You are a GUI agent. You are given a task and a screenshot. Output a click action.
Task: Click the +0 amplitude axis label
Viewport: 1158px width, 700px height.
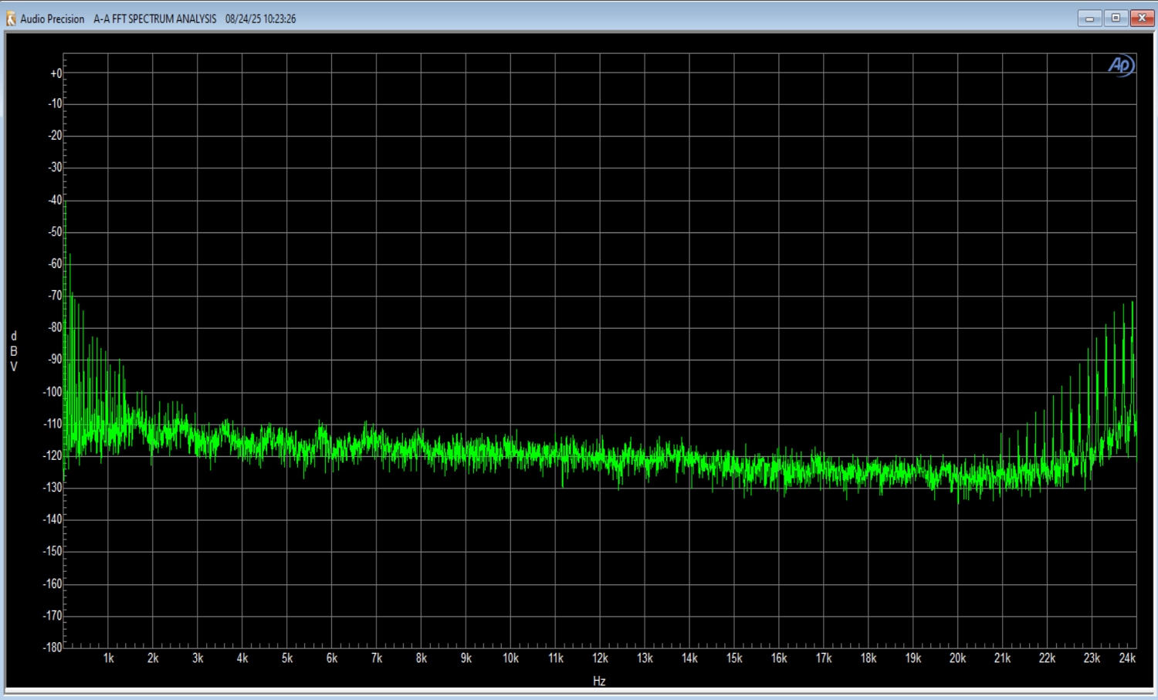pos(56,74)
